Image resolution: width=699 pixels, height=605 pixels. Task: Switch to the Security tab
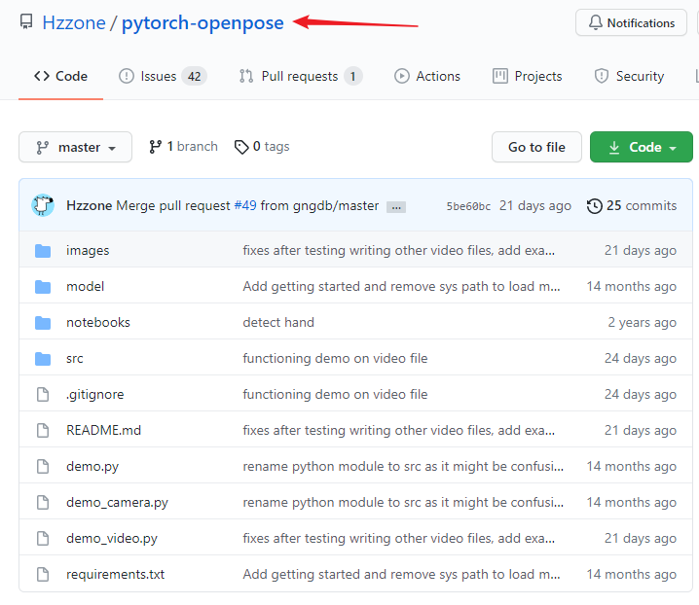[x=629, y=76]
